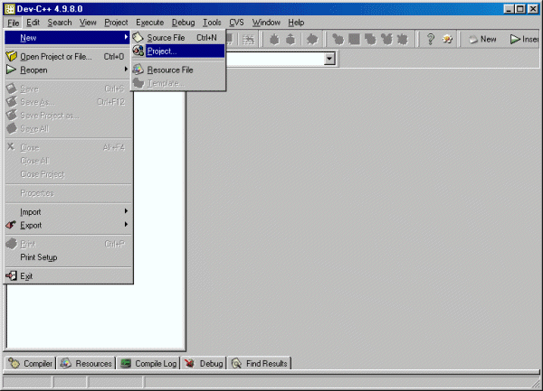Image resolution: width=543 pixels, height=391 pixels.
Task: Open the Search menu
Action: tap(60, 23)
